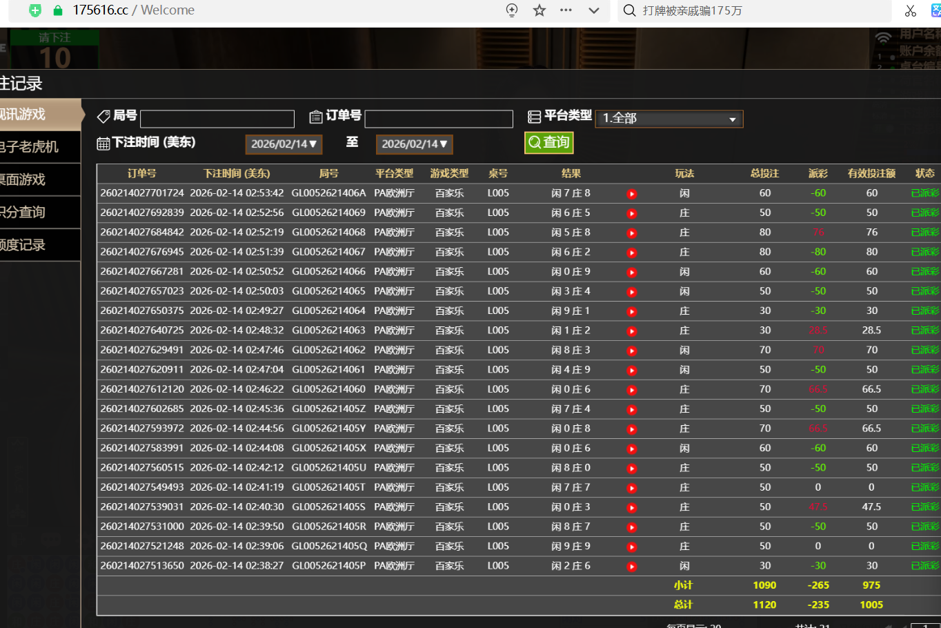Play video replay for order 260214027701724
941x628 pixels.
coord(631,194)
